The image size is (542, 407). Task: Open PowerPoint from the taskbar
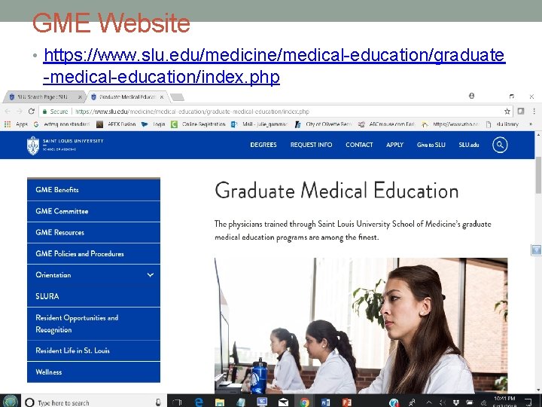tap(347, 402)
